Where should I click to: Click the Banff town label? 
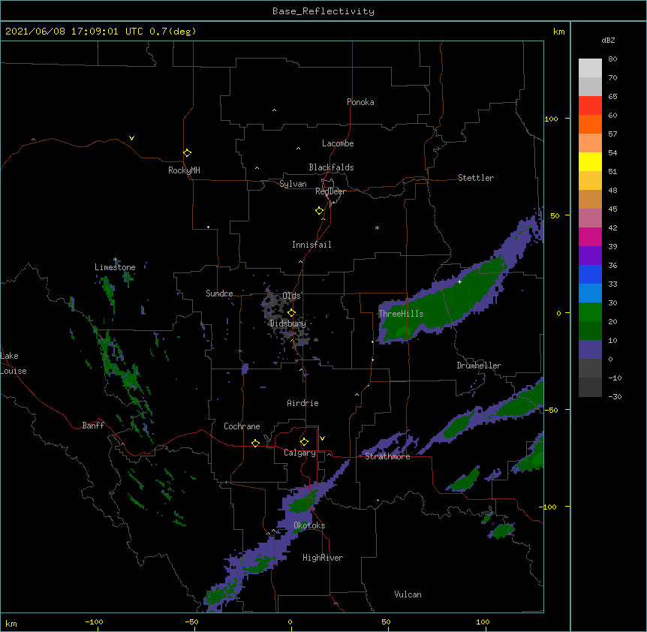pos(93,426)
